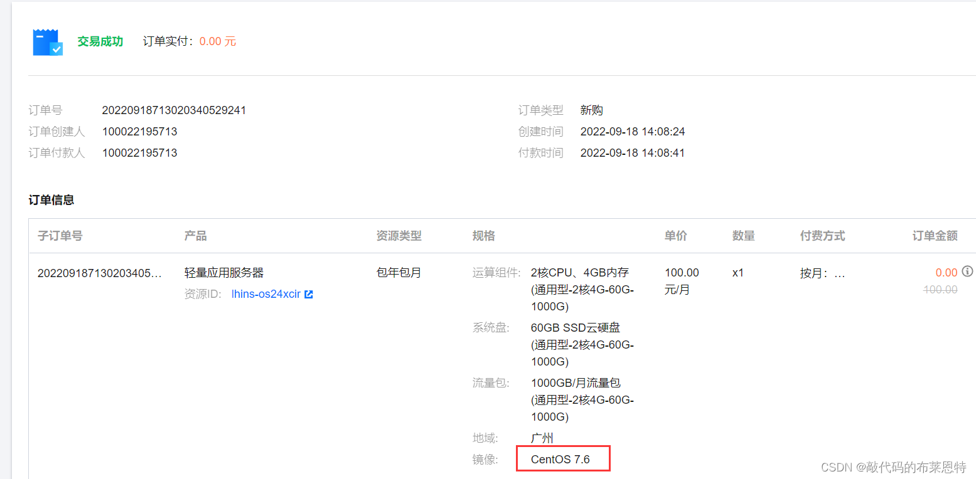
Task: Select image value CentOS 7.6
Action: (560, 460)
